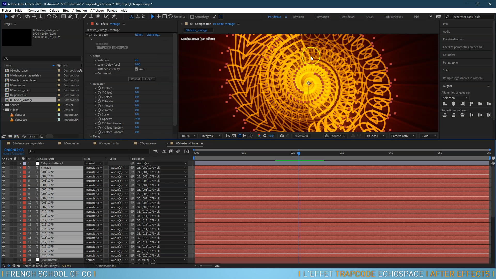This screenshot has height=279, width=496.
Task: Open the Animation menu in menu bar
Action: coord(79,10)
